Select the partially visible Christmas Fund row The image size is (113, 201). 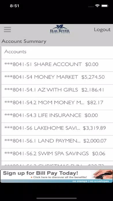click(57, 163)
